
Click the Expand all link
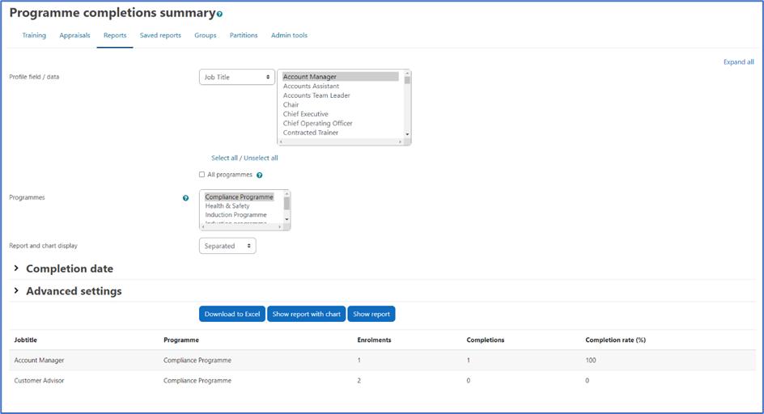point(739,61)
